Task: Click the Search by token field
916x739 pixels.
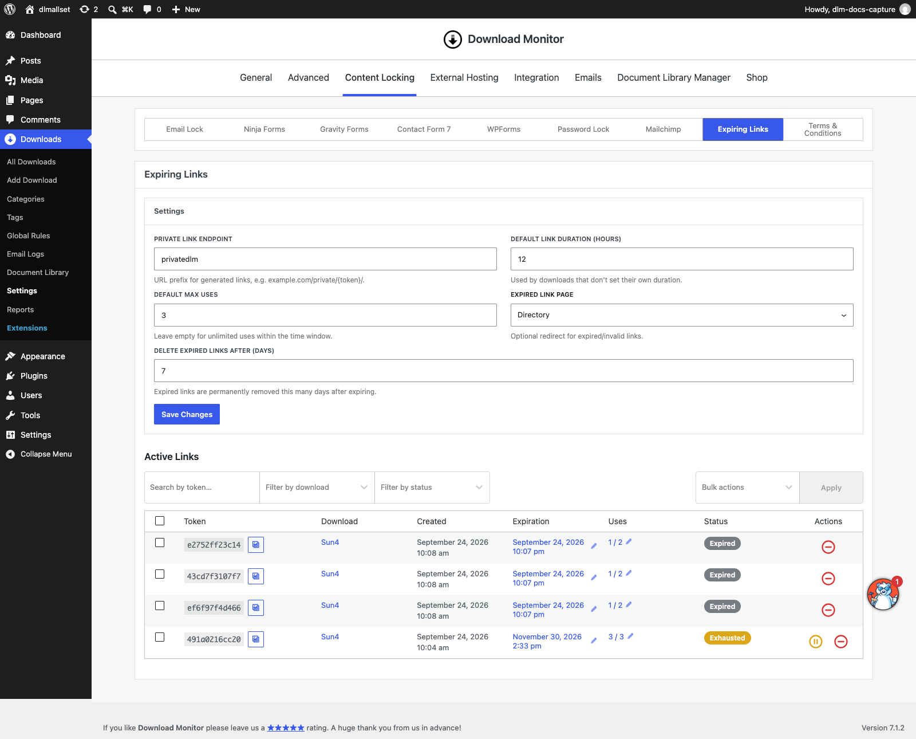Action: click(x=202, y=488)
